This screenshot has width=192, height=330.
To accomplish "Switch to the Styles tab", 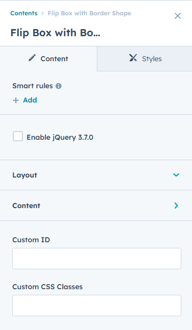I will tap(145, 59).
